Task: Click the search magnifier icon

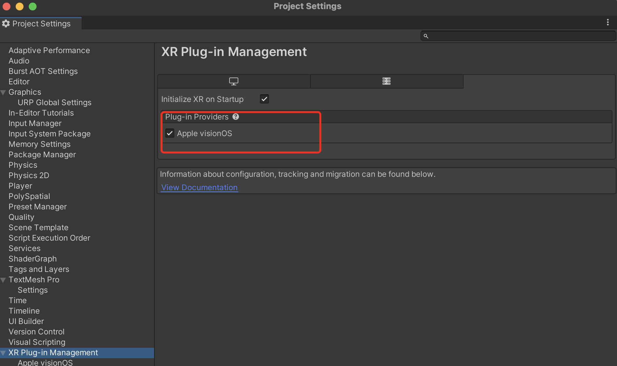Action: pos(426,36)
